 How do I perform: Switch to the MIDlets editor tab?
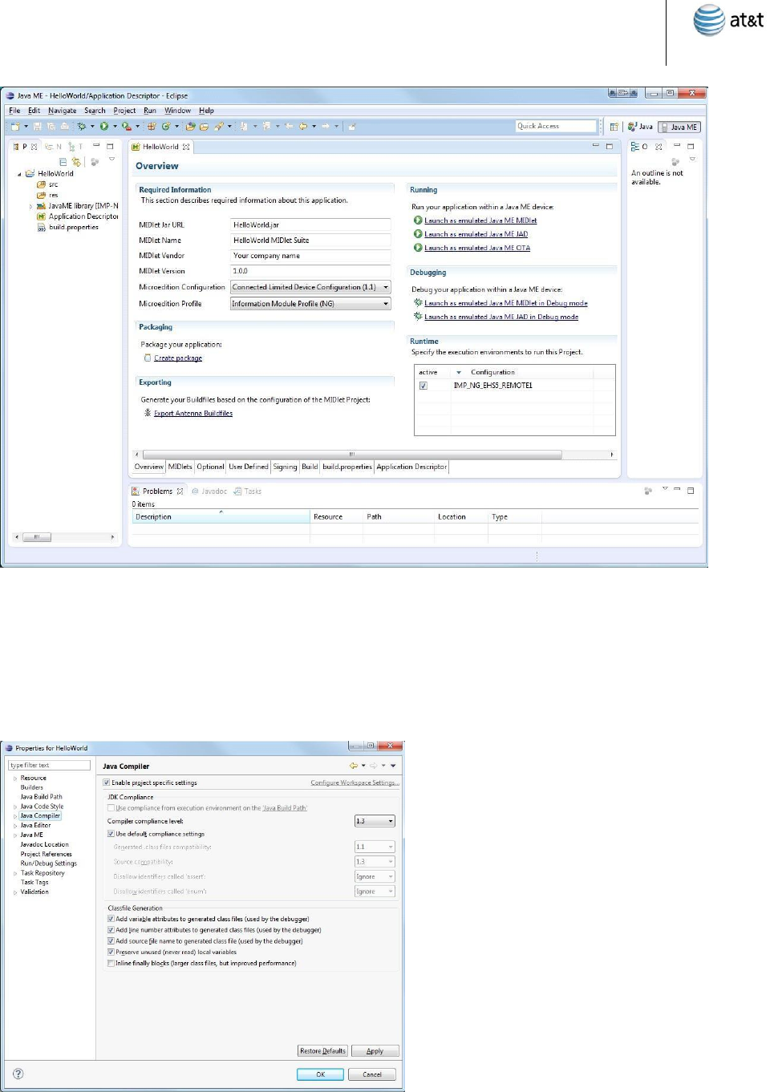[180, 467]
